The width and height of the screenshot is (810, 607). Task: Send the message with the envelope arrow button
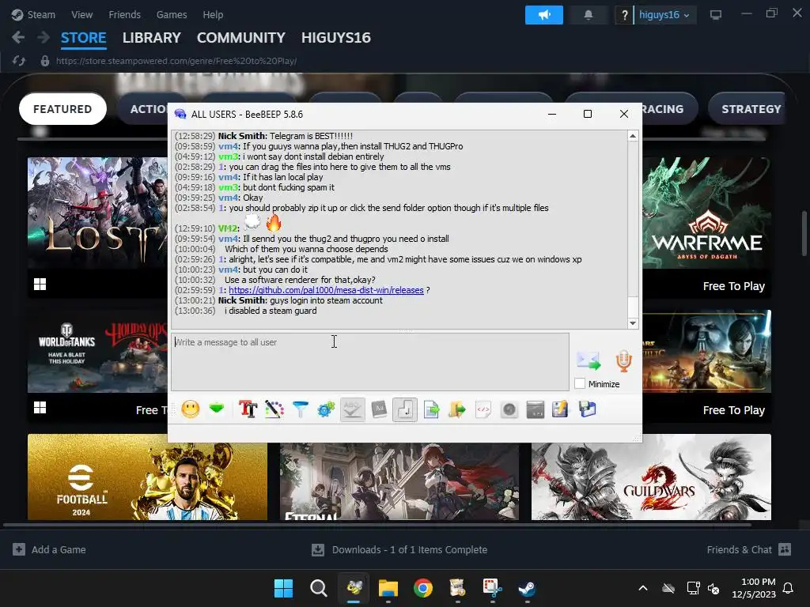[x=589, y=360]
